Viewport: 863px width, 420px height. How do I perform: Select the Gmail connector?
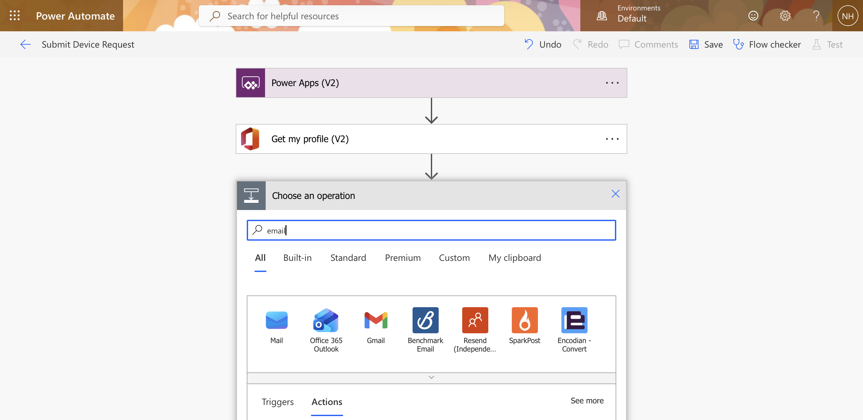[x=376, y=326]
